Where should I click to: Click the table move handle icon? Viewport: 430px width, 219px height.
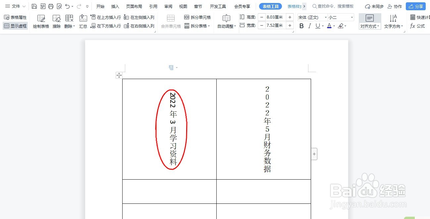click(119, 75)
